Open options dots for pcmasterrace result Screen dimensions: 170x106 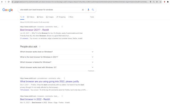click(x=64, y=78)
